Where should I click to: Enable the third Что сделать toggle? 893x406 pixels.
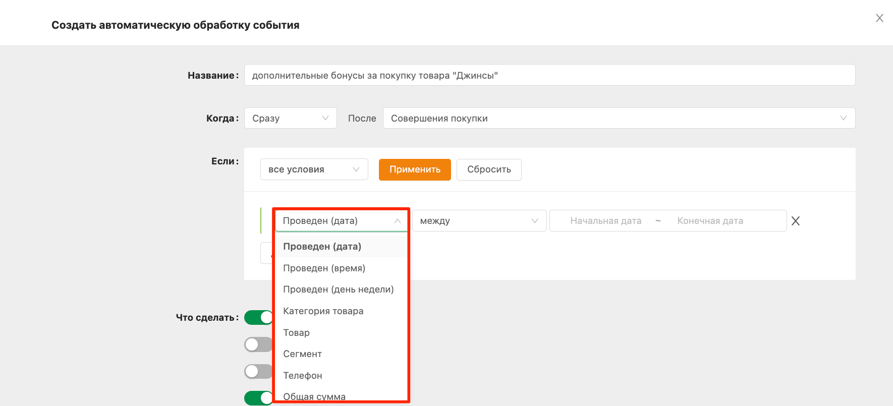coord(258,372)
